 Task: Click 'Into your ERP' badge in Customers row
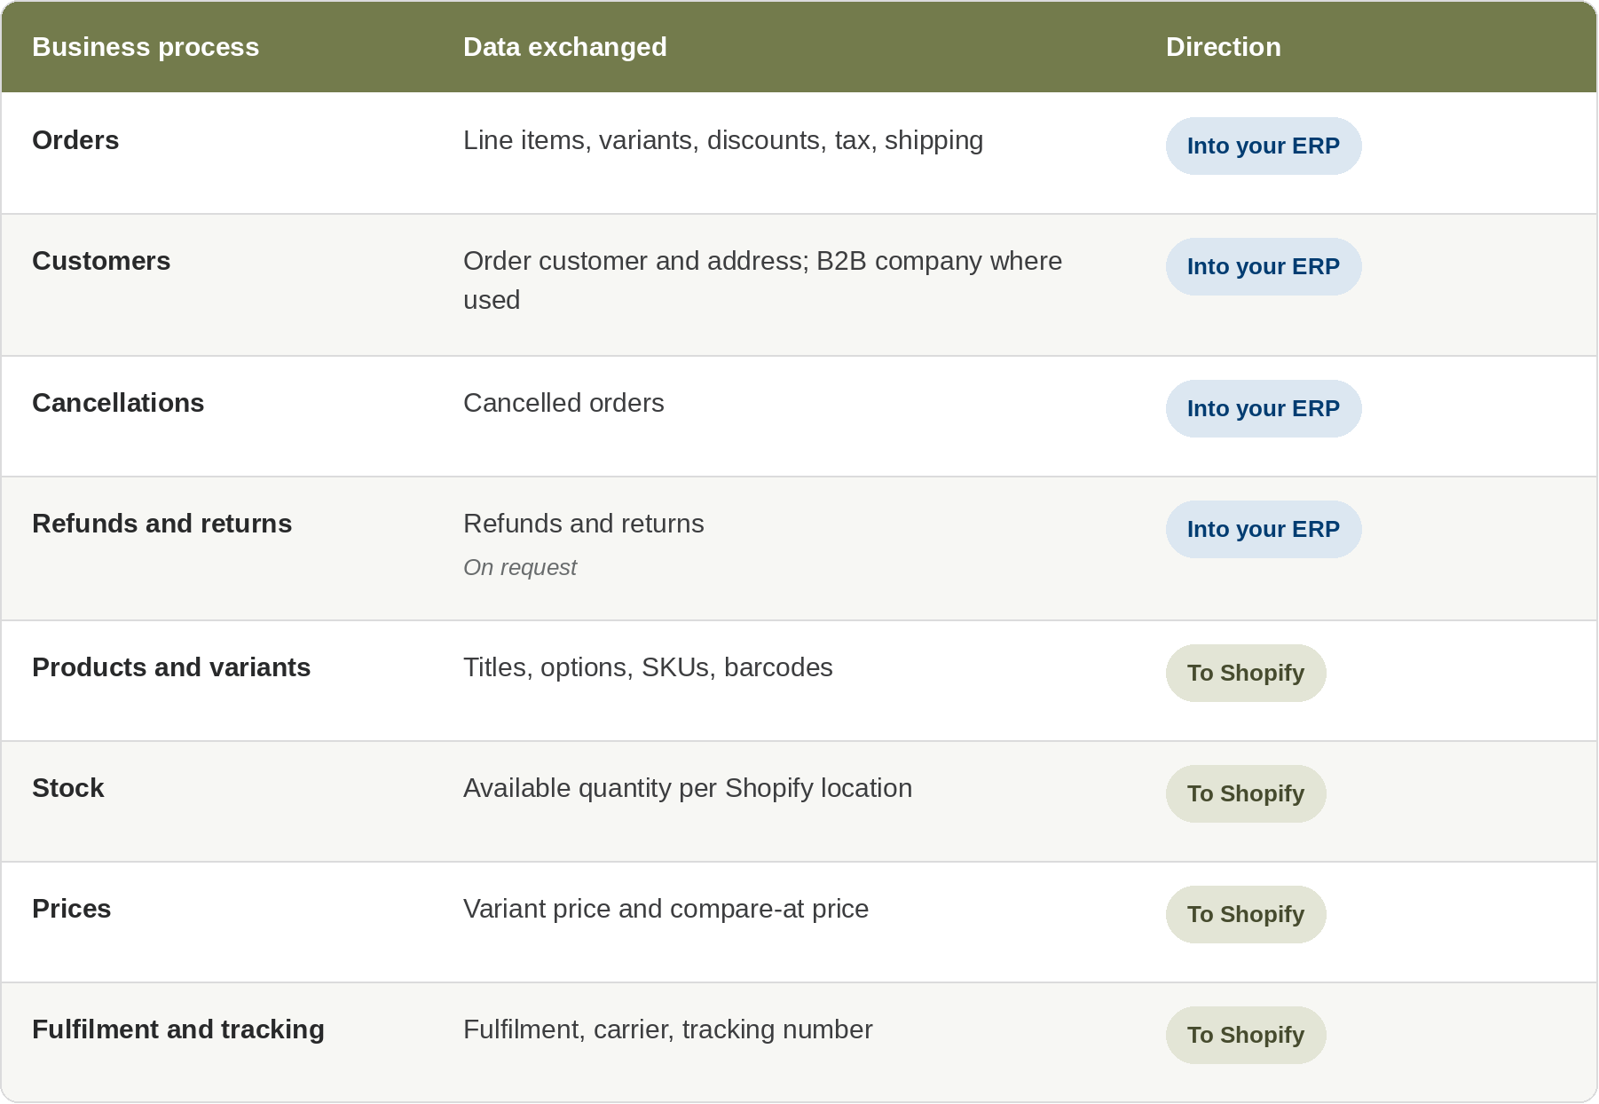1264,266
